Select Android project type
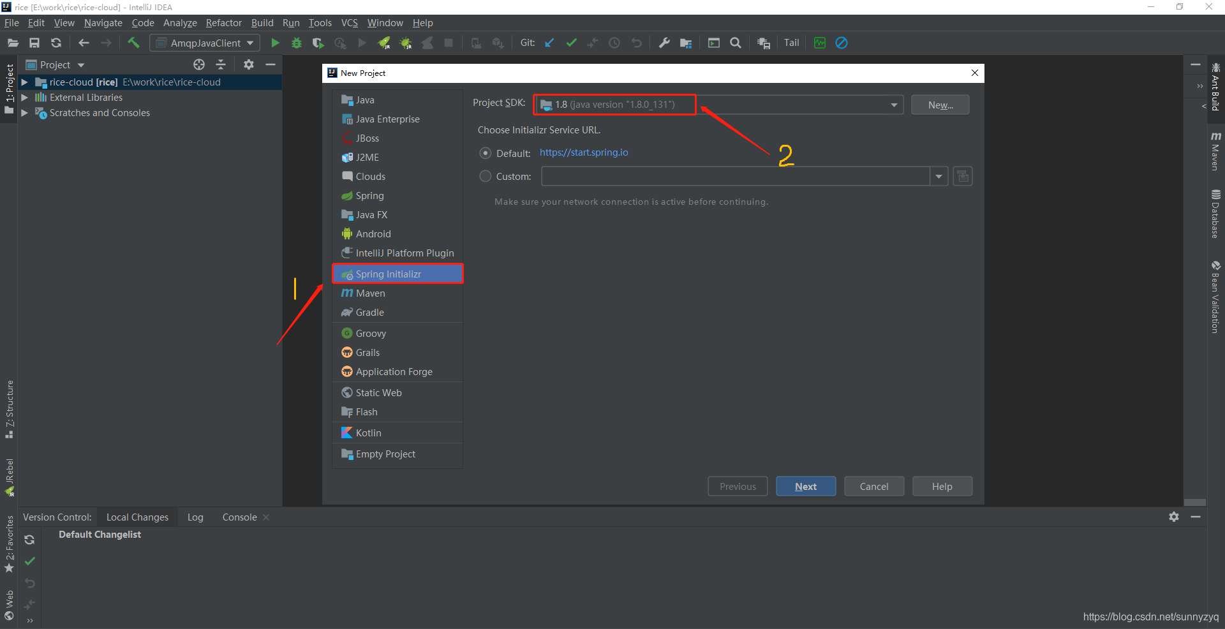1225x629 pixels. (x=397, y=234)
